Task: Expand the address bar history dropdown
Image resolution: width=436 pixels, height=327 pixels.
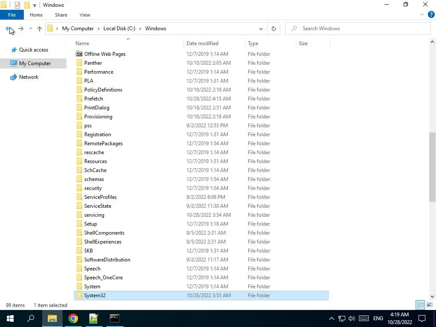Action: click(261, 29)
